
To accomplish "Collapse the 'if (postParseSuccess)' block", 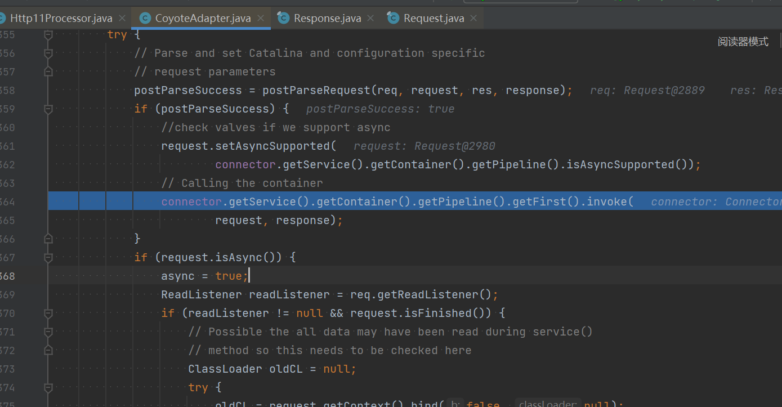I will (x=48, y=109).
